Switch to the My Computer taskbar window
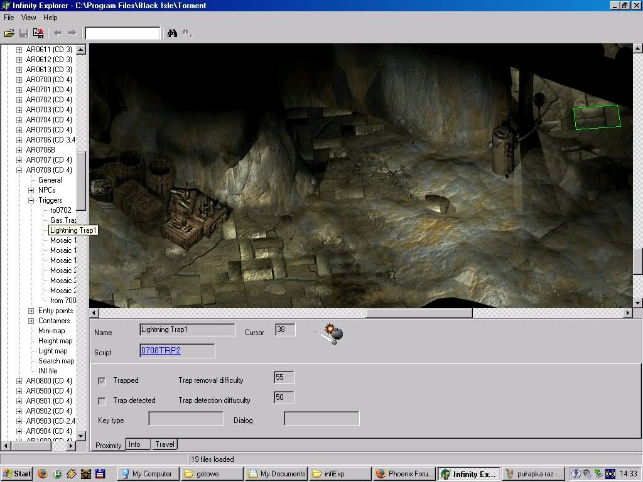The width and height of the screenshot is (643, 482). 148,474
